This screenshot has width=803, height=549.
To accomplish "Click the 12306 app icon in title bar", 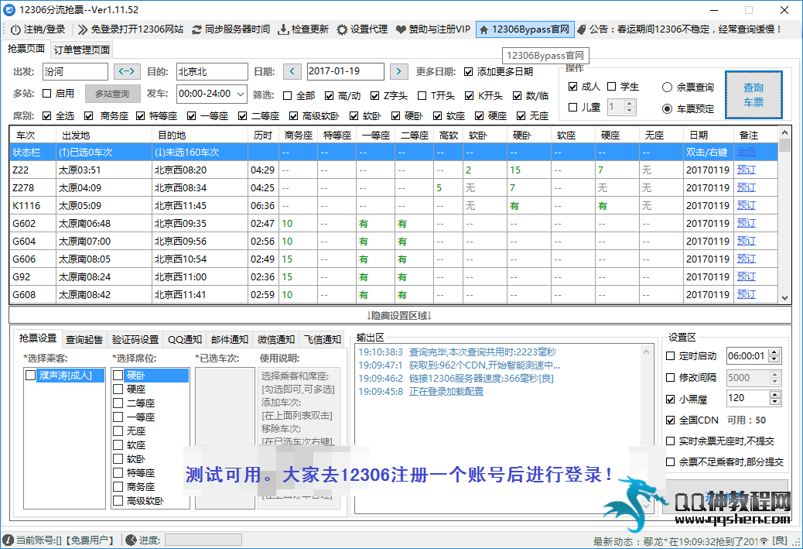I will point(9,10).
